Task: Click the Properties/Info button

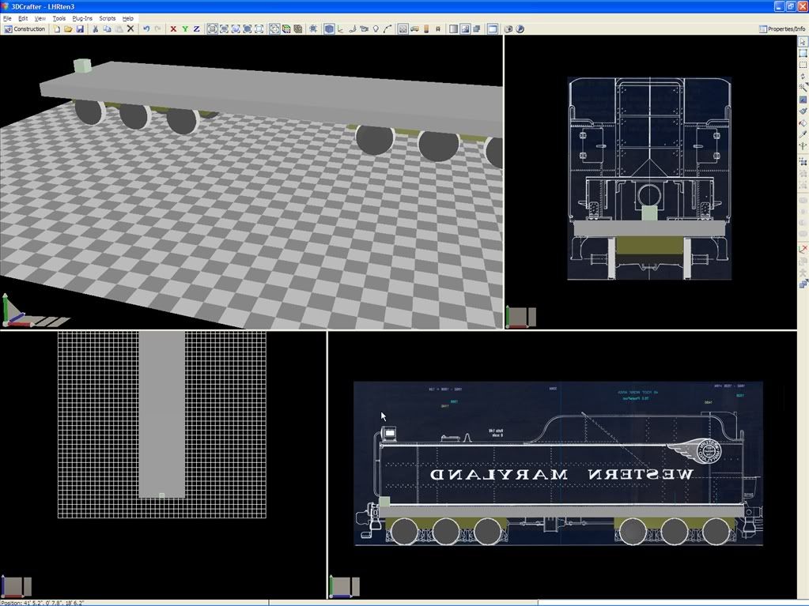Action: 782,29
